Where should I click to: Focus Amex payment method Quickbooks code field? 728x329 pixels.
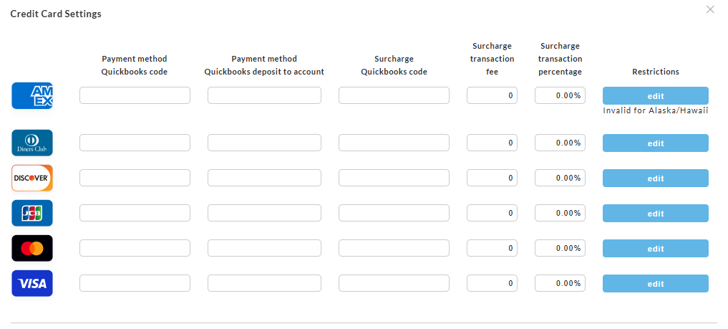coord(135,95)
